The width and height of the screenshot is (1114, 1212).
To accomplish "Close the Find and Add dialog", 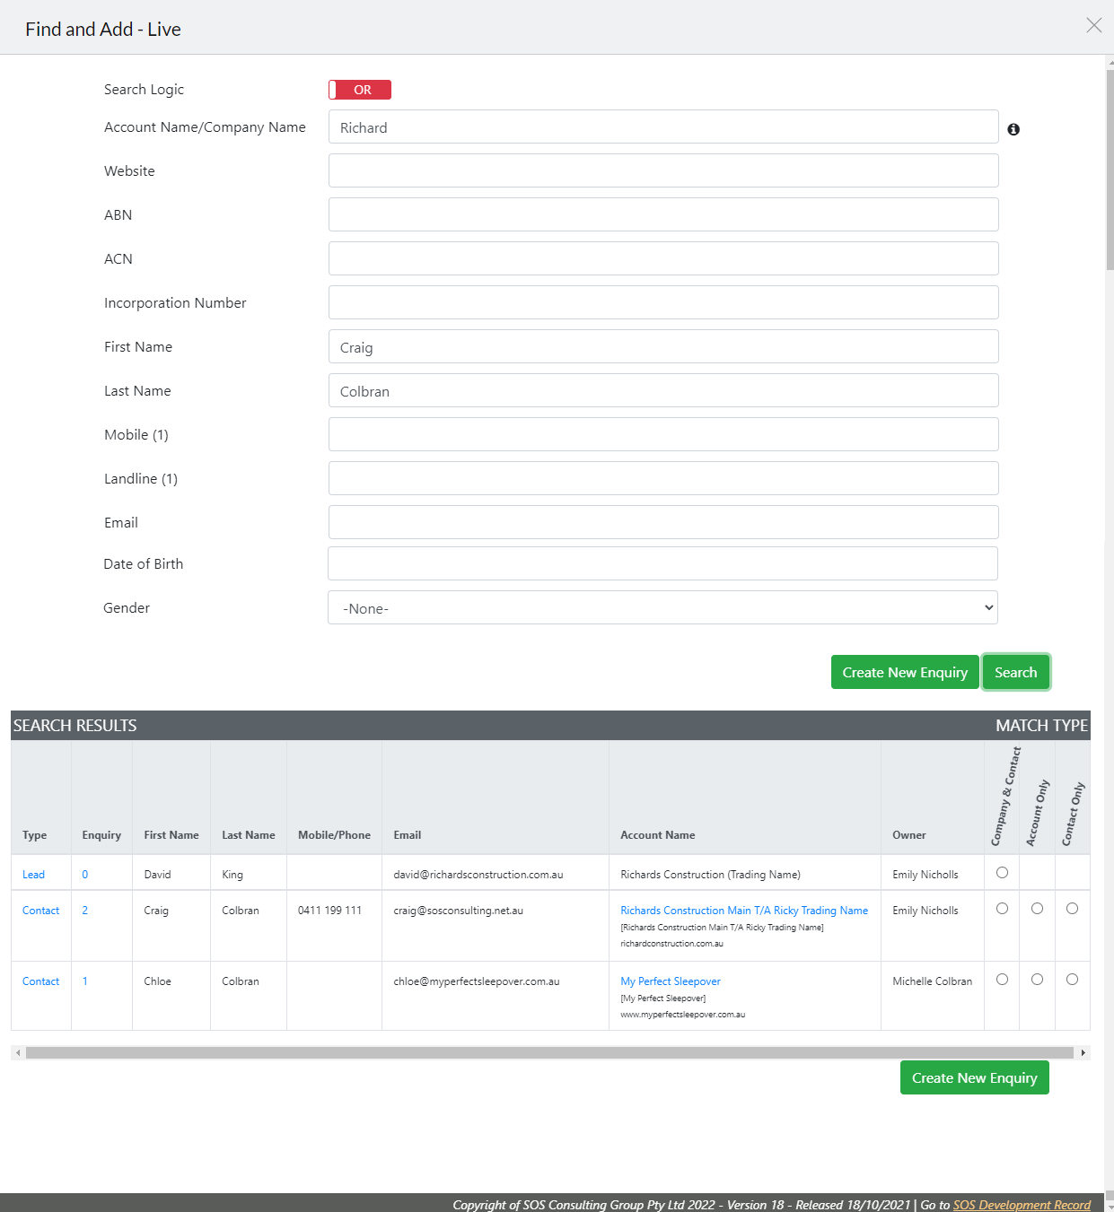I will pyautogui.click(x=1093, y=25).
